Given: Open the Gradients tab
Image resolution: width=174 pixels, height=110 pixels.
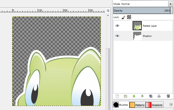Looking at the screenshot, I should (154, 105).
